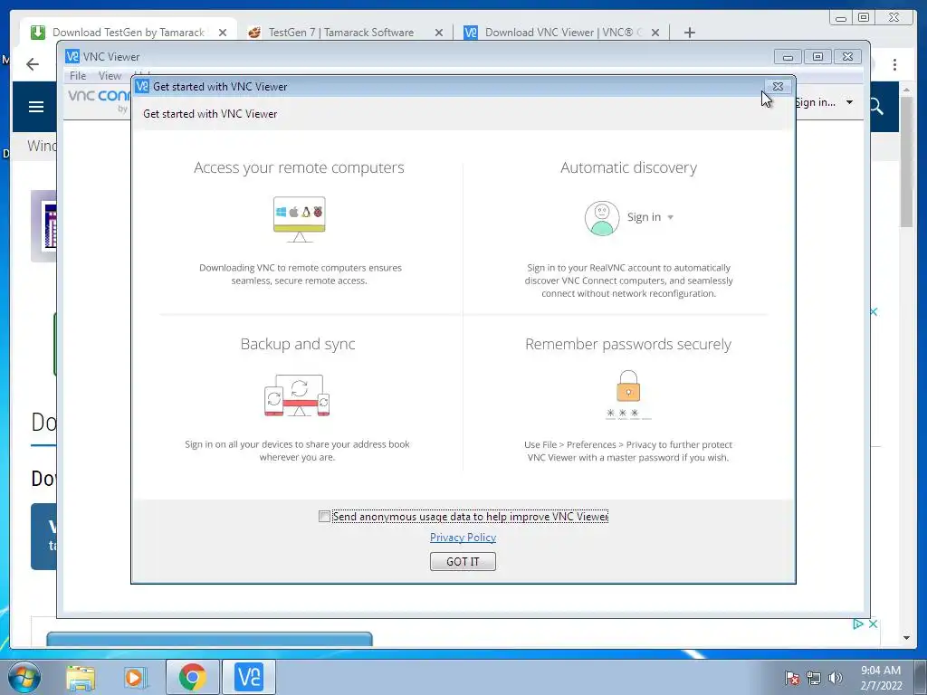The image size is (927, 695).
Task: Click the network tray icon
Action: pos(814,678)
